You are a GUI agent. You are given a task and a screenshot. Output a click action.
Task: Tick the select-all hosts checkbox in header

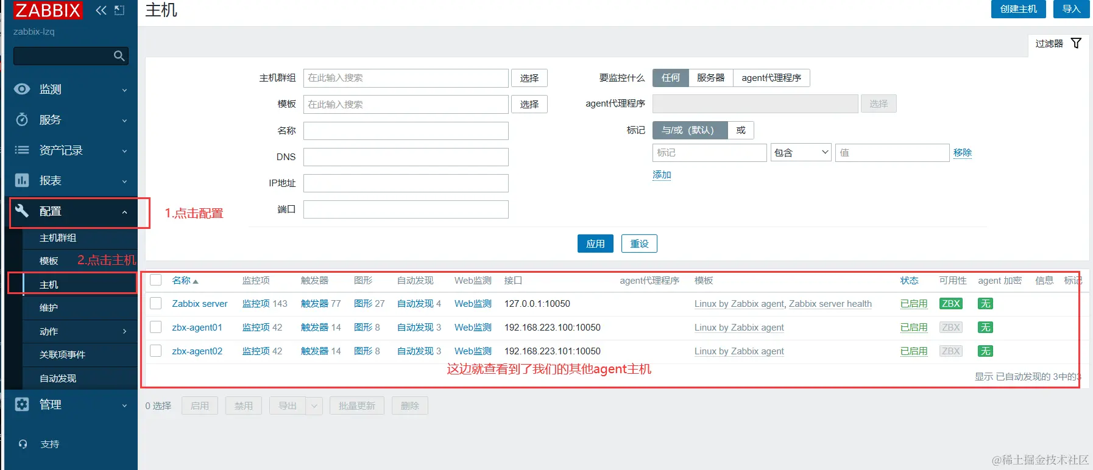click(156, 280)
